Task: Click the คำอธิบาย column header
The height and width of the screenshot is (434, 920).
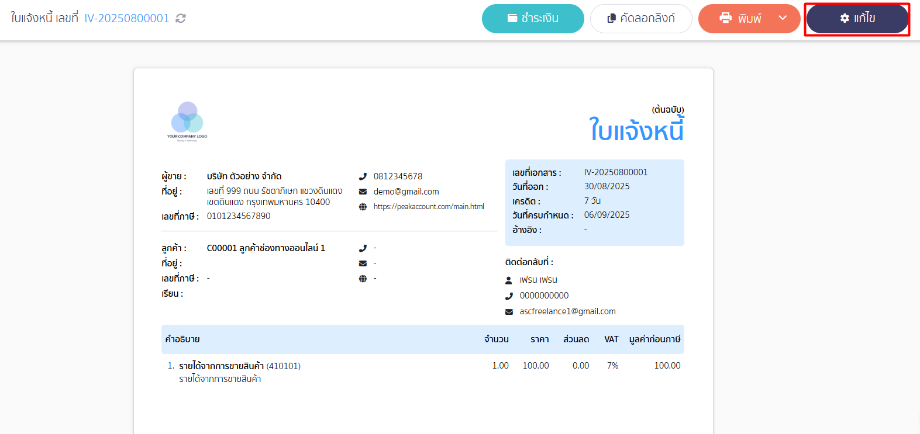Action: [x=182, y=339]
